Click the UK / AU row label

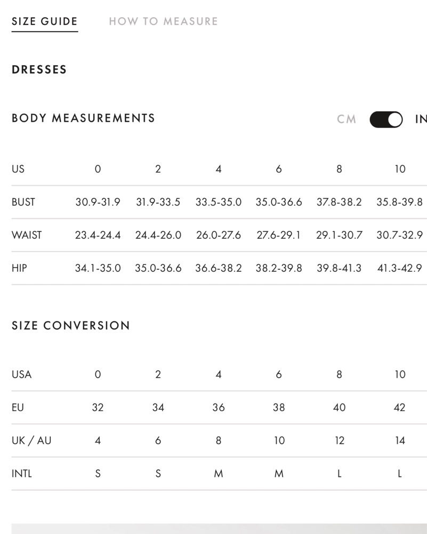click(x=31, y=441)
